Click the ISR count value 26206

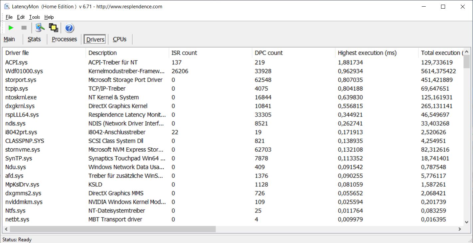click(180, 71)
